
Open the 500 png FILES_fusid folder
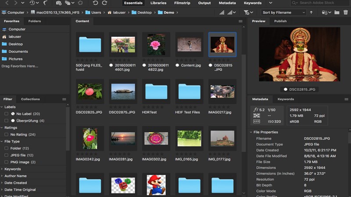[90, 45]
